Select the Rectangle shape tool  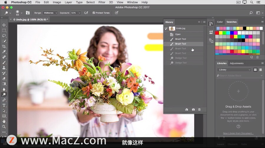tap(4, 116)
